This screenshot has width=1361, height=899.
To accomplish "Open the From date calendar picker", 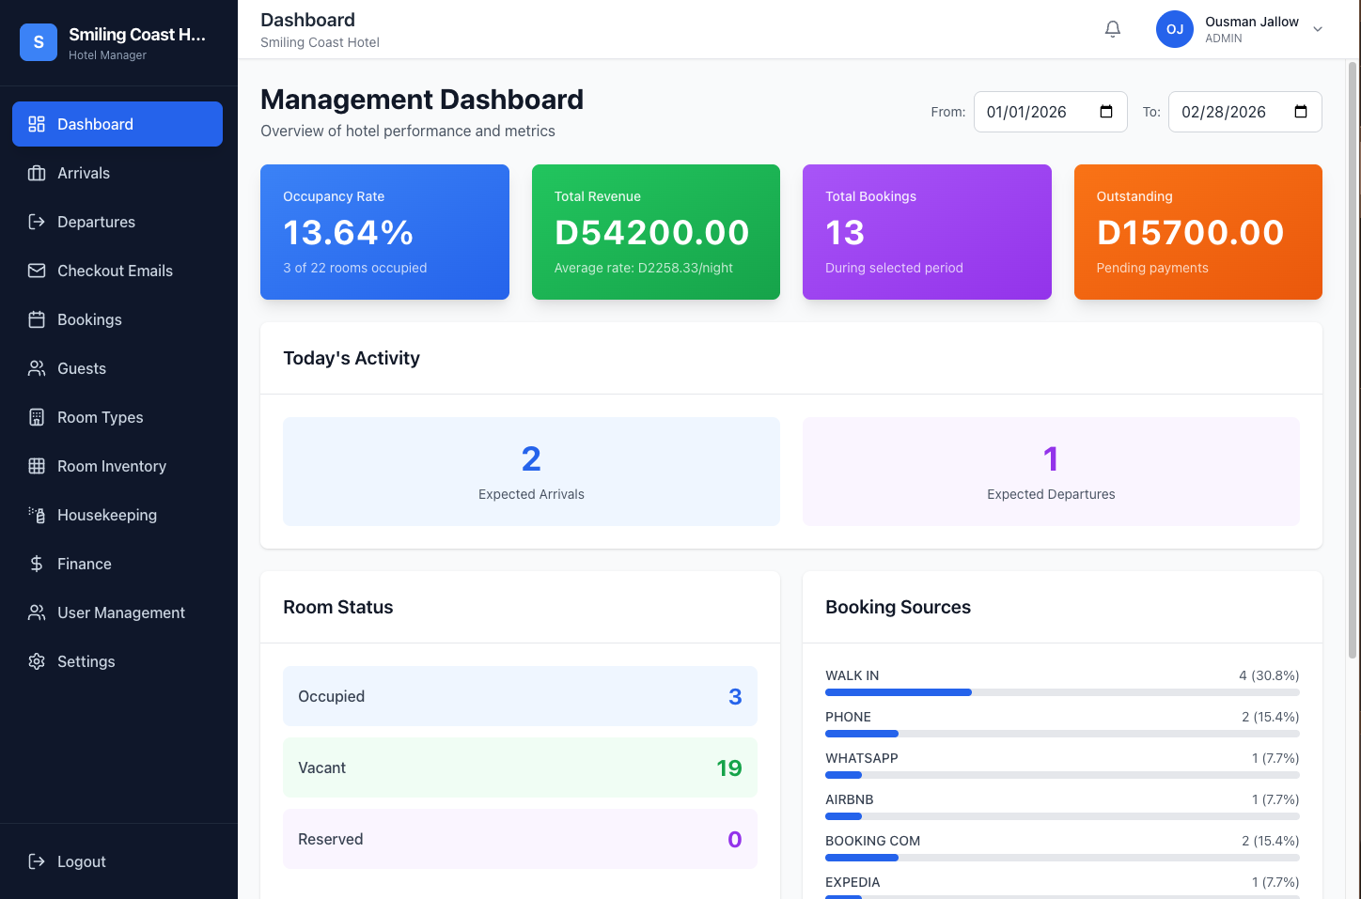I will pyautogui.click(x=1106, y=112).
